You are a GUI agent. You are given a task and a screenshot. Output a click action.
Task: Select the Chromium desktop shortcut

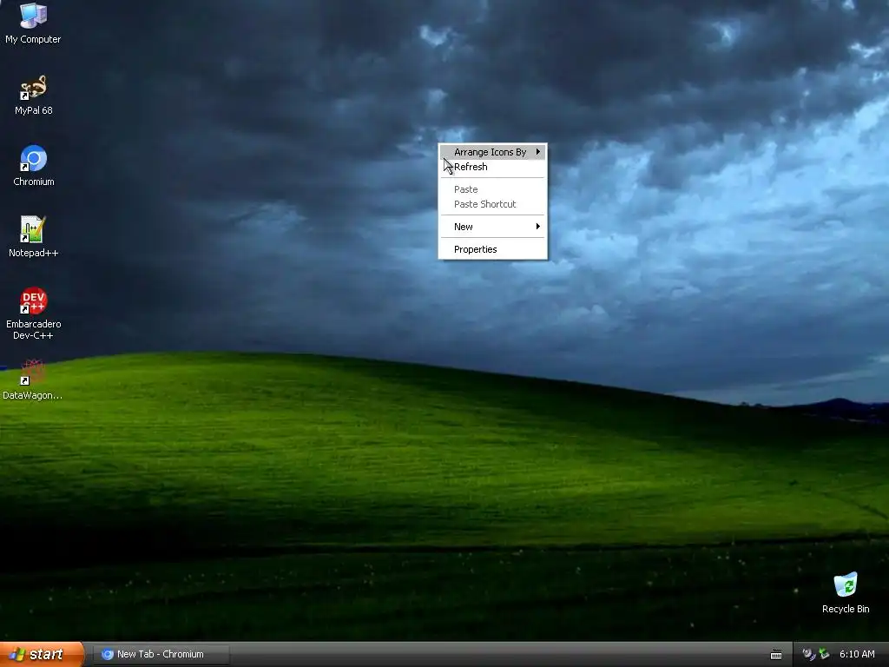coord(34,166)
